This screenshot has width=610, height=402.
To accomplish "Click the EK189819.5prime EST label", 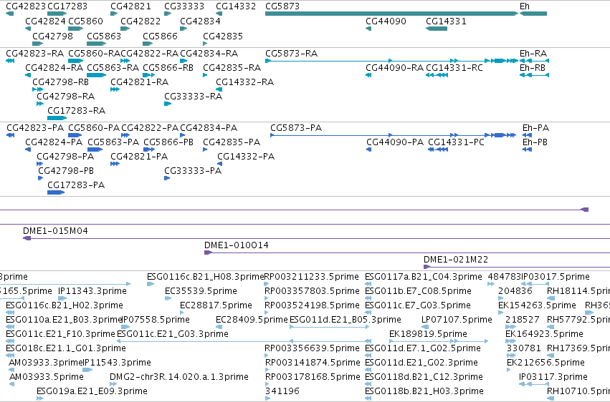I will pyautogui.click(x=428, y=334).
